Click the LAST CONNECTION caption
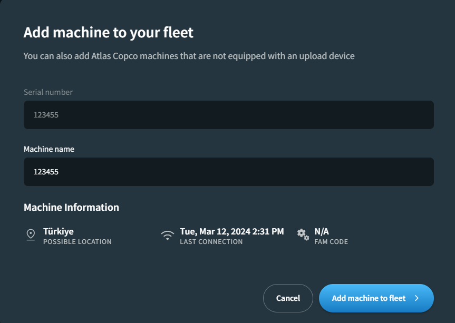 click(x=211, y=242)
